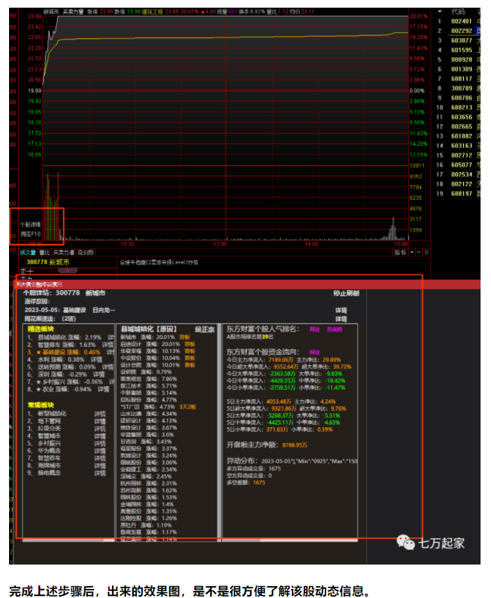Select stock code 603656 in the list
491x598 pixels.
pos(461,117)
